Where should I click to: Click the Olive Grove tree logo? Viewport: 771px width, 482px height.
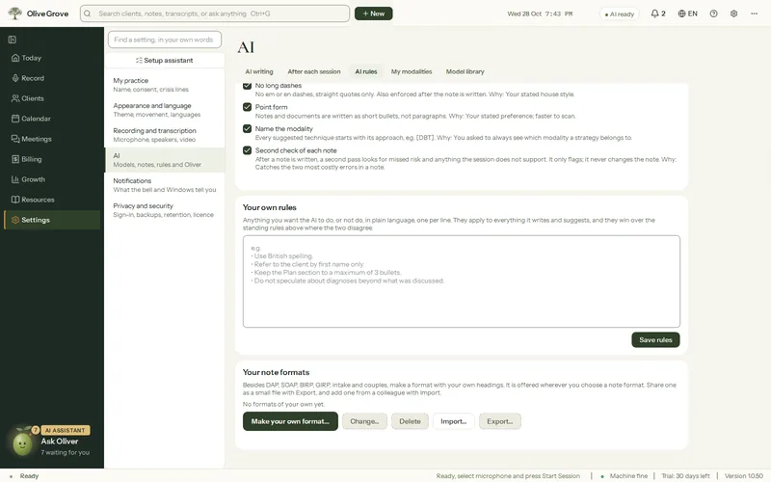click(14, 13)
